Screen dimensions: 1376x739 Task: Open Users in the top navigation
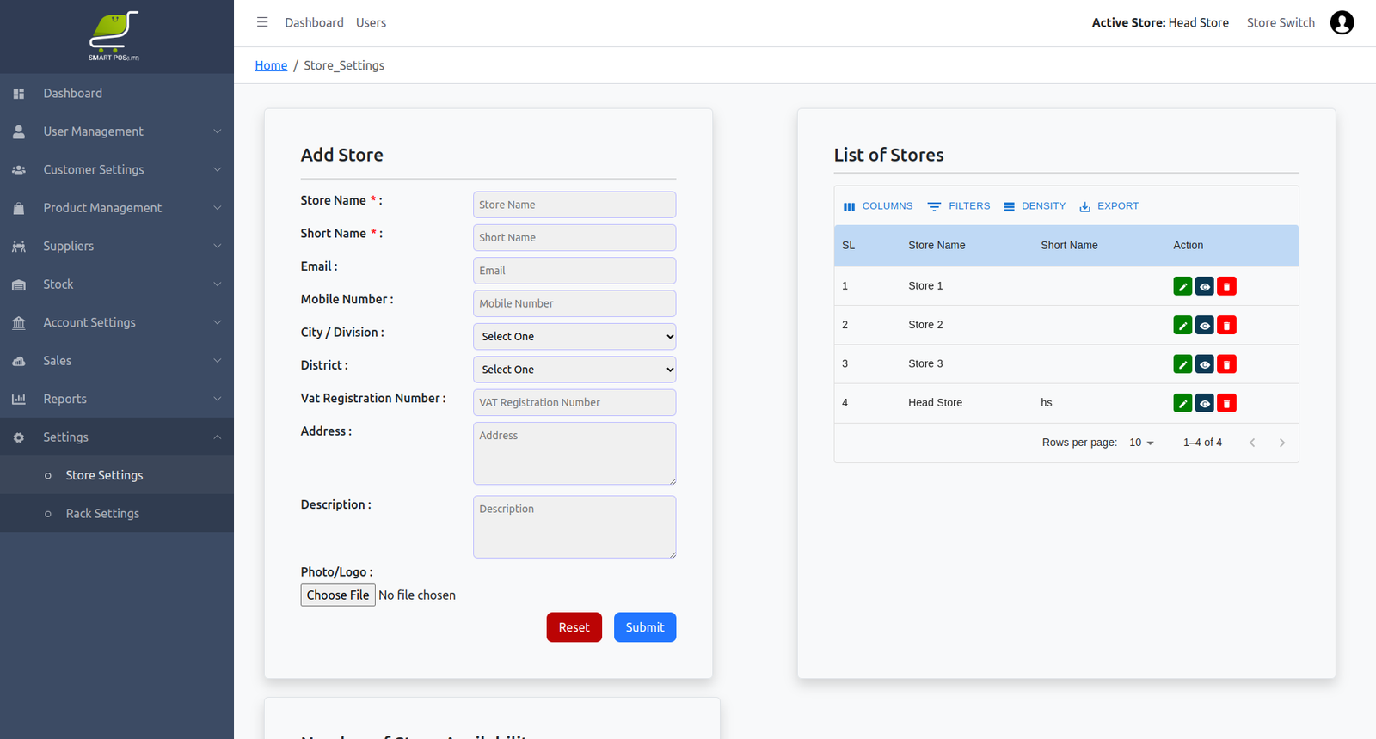tap(371, 23)
